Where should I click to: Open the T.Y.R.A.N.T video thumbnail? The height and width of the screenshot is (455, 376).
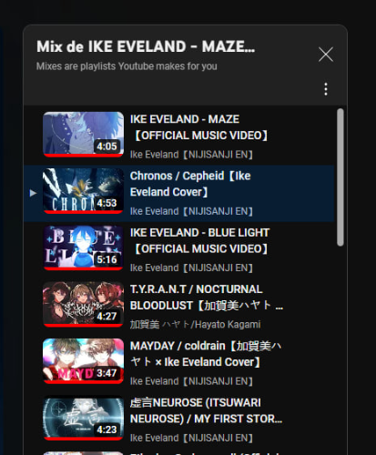coord(83,305)
